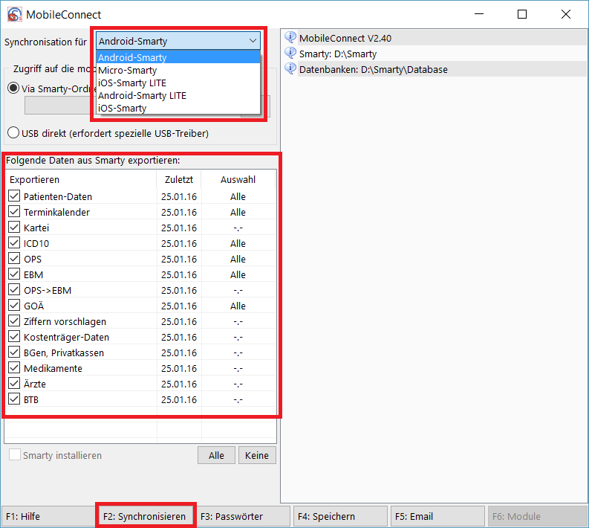Uncheck GOÄ export checkbox
Image resolution: width=589 pixels, height=528 pixels.
coord(14,306)
